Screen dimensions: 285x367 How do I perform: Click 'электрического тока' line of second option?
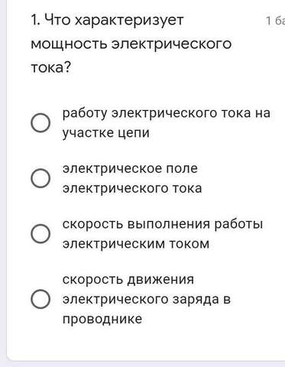132,189
